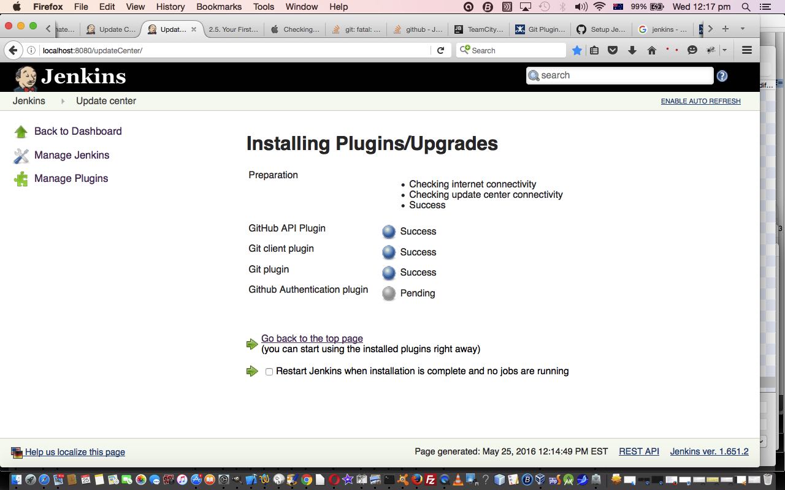Viewport: 785px width, 490px height.
Task: Open the Manage Jenkins link
Action: 72,156
